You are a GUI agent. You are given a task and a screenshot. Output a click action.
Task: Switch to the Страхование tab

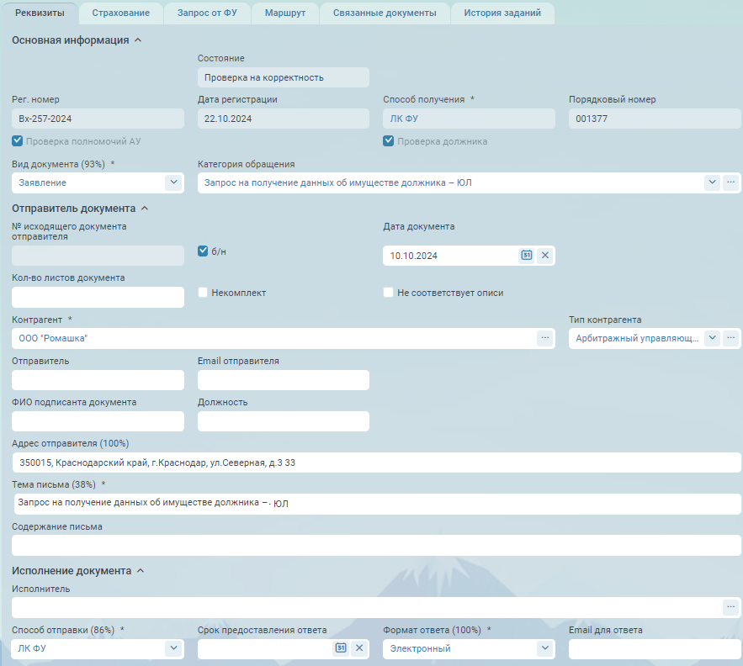click(x=121, y=13)
